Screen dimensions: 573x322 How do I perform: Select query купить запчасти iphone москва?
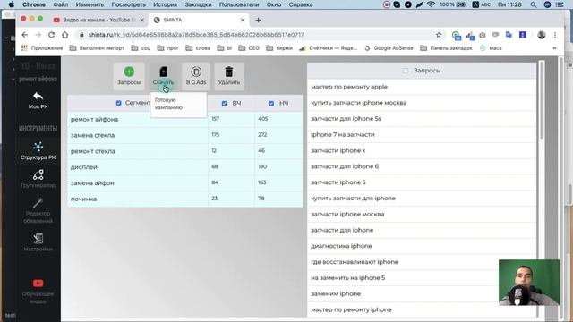point(422,103)
